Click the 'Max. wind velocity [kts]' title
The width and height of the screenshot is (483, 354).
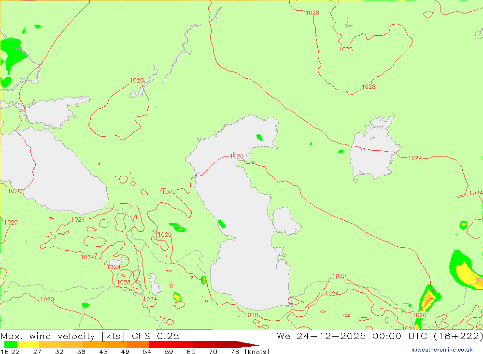point(63,336)
